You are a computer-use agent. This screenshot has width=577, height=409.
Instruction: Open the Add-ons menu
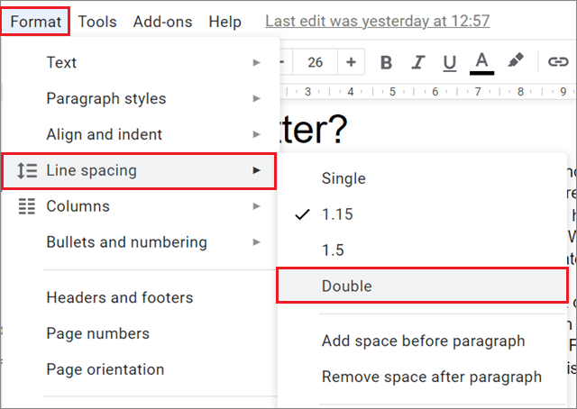click(x=161, y=21)
